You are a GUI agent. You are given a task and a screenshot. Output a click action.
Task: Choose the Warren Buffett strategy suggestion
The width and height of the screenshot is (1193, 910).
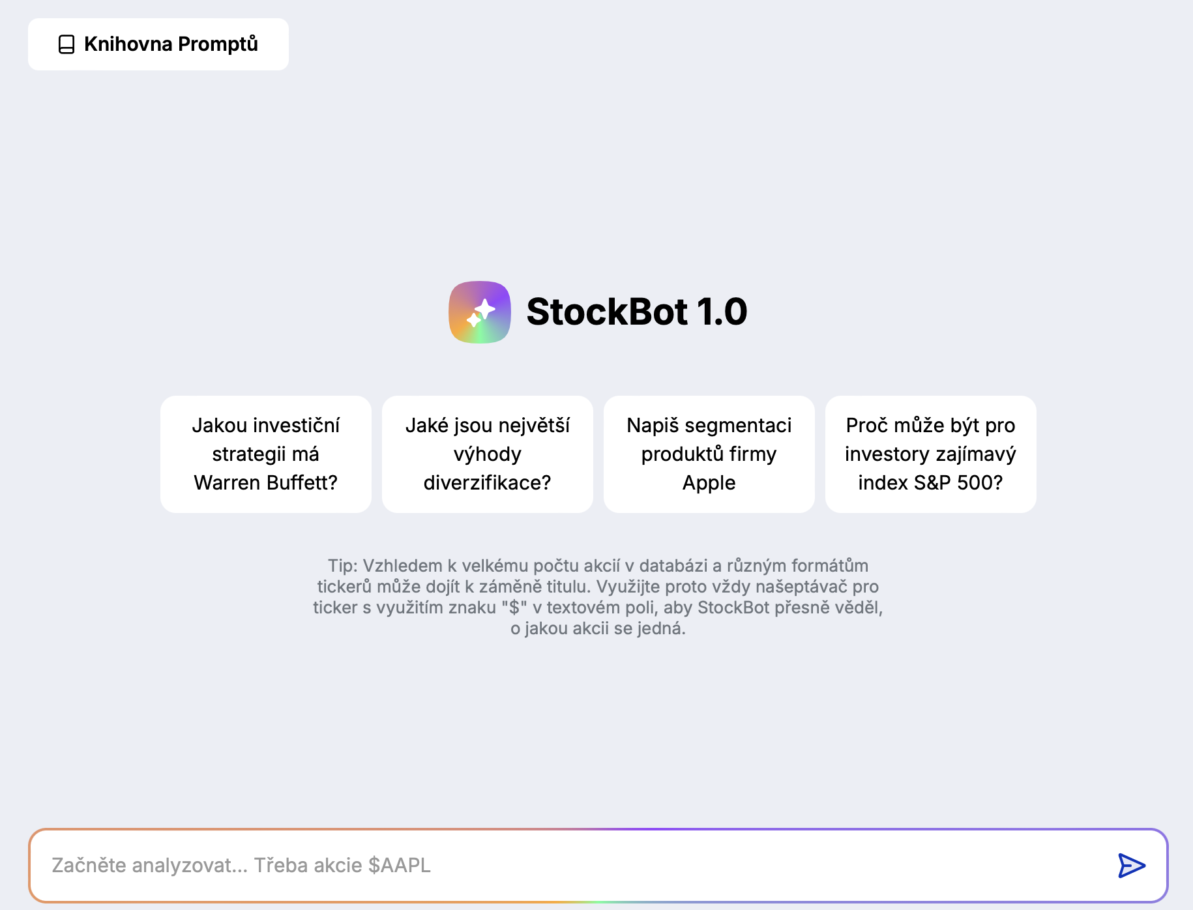pyautogui.click(x=266, y=454)
